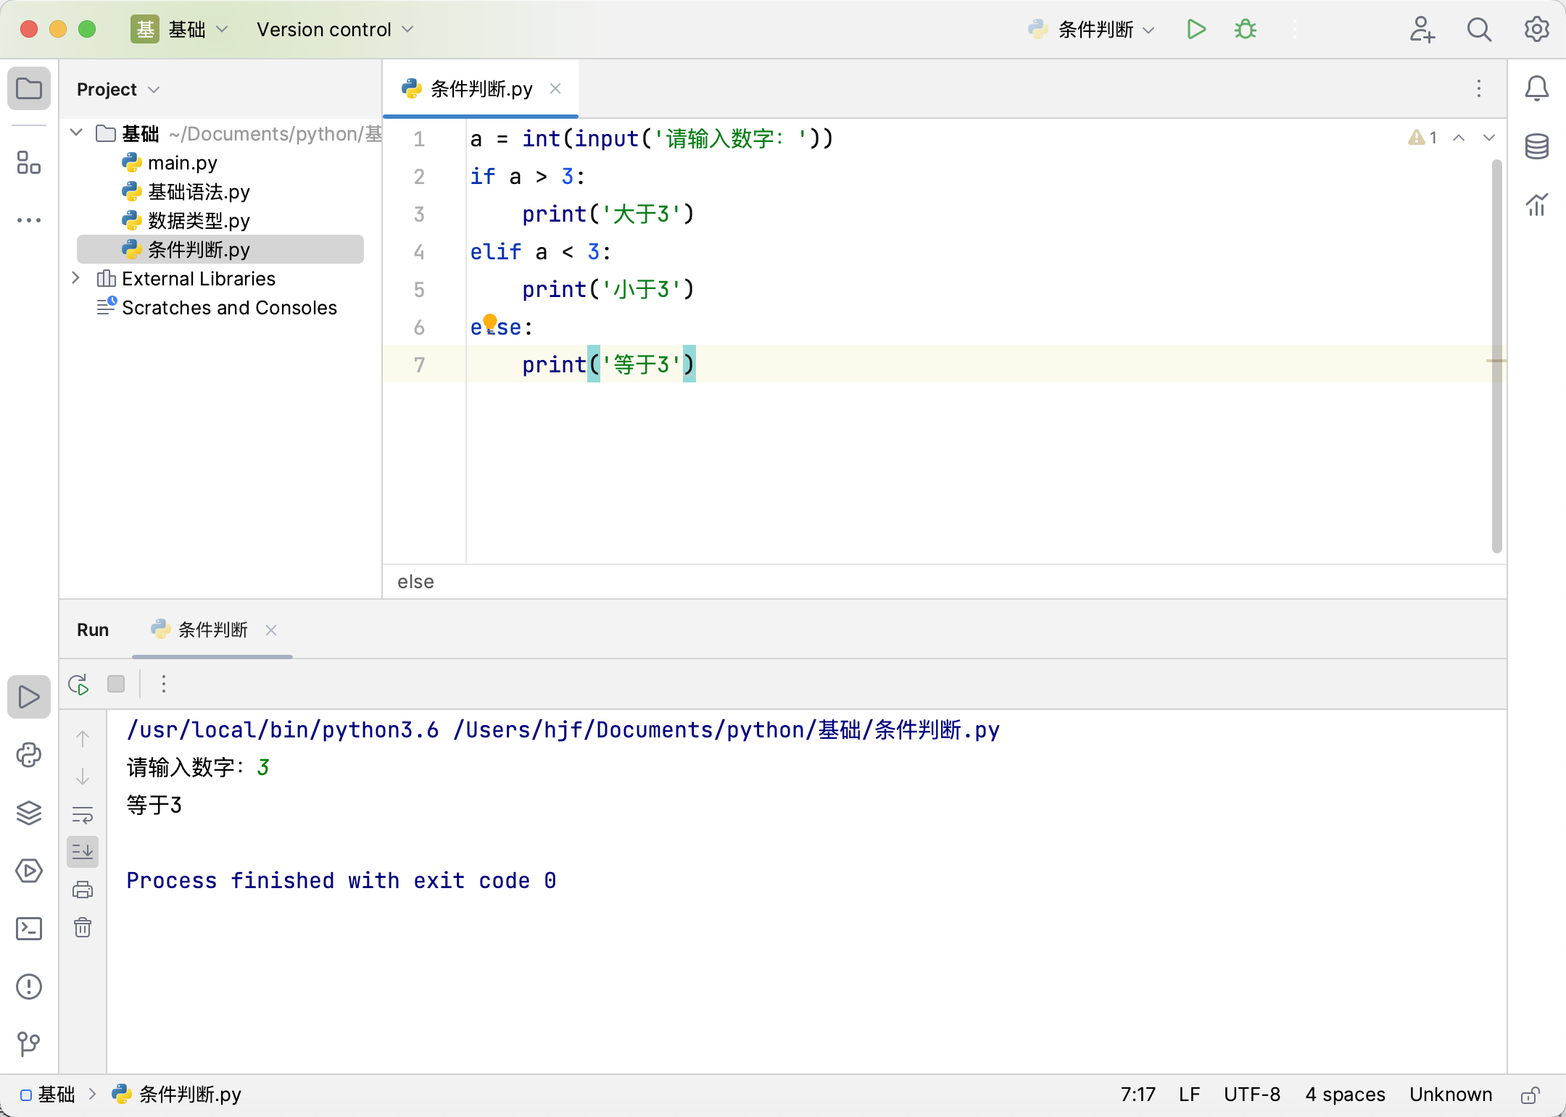The width and height of the screenshot is (1566, 1117).
Task: Open Problems tool window
Action: click(29, 987)
